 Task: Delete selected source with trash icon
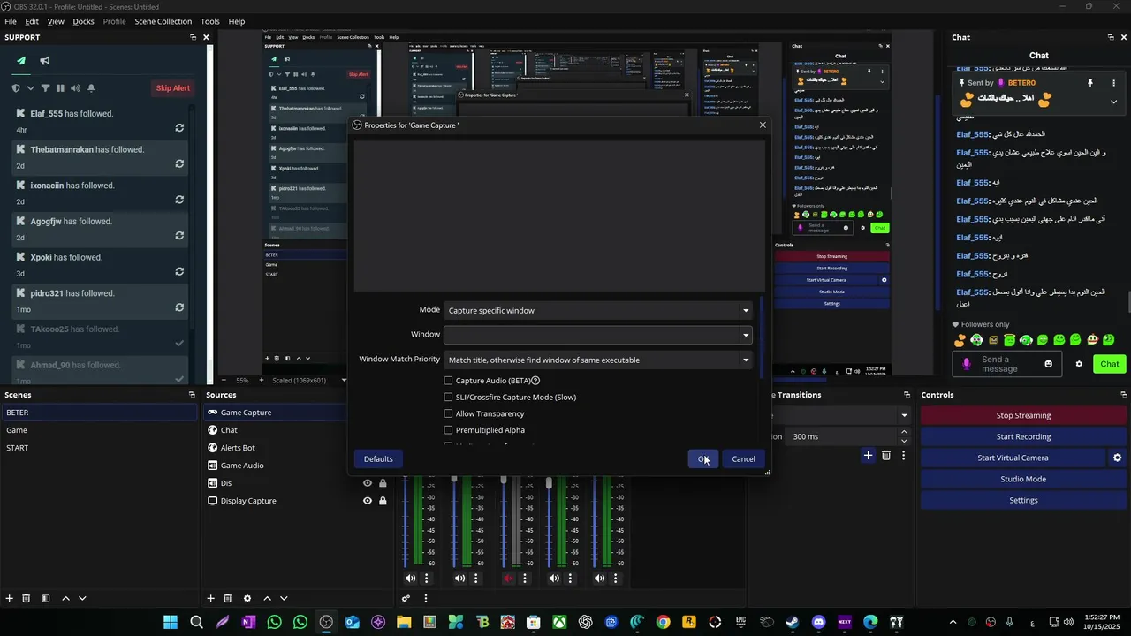227,598
